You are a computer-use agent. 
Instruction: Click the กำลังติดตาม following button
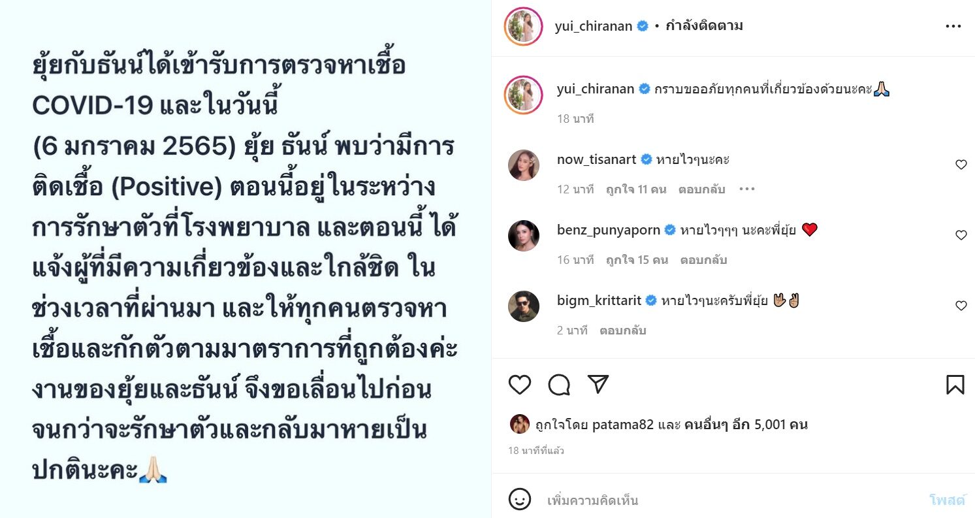point(704,26)
